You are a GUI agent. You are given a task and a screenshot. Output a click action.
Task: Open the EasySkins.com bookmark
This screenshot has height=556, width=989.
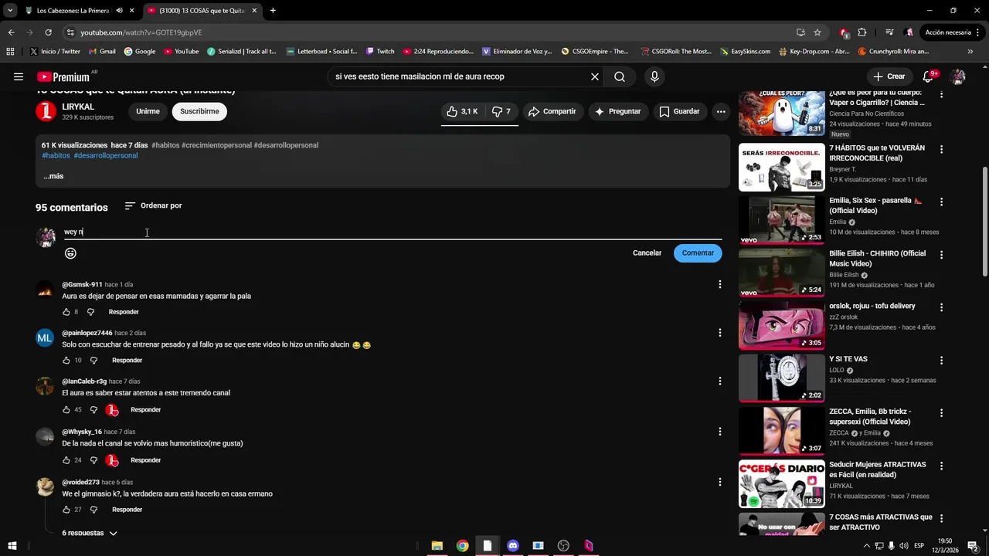pyautogui.click(x=745, y=52)
